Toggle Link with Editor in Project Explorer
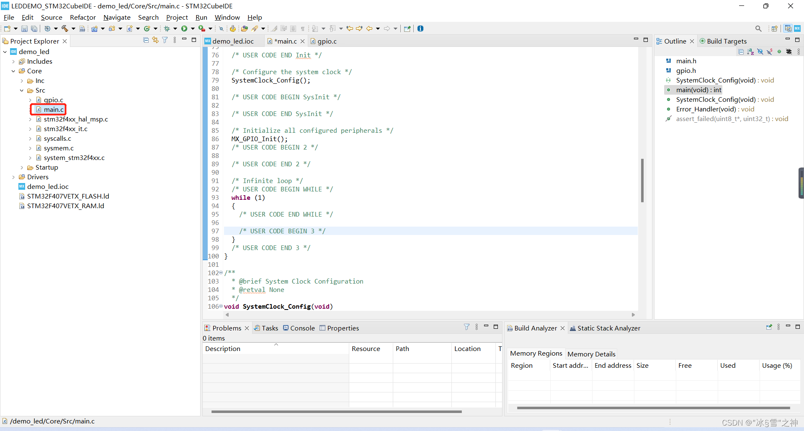The height and width of the screenshot is (431, 804). click(155, 40)
